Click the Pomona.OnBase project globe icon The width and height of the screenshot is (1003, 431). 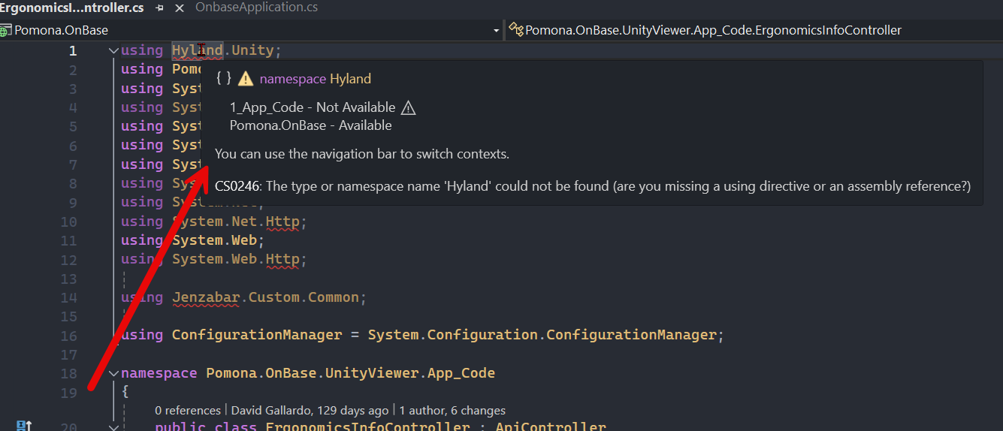pyautogui.click(x=7, y=30)
